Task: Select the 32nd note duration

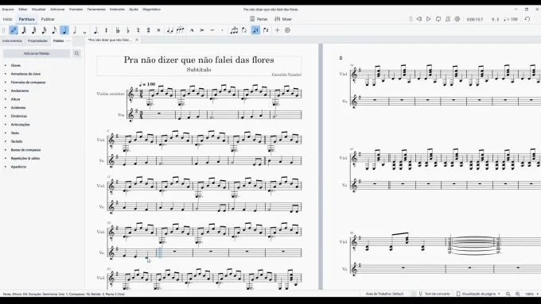Action: (33, 30)
